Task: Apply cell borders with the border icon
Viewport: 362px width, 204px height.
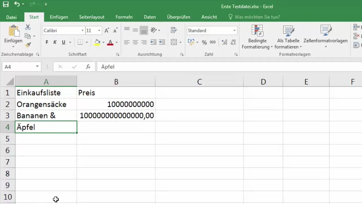Action: tap(80, 42)
